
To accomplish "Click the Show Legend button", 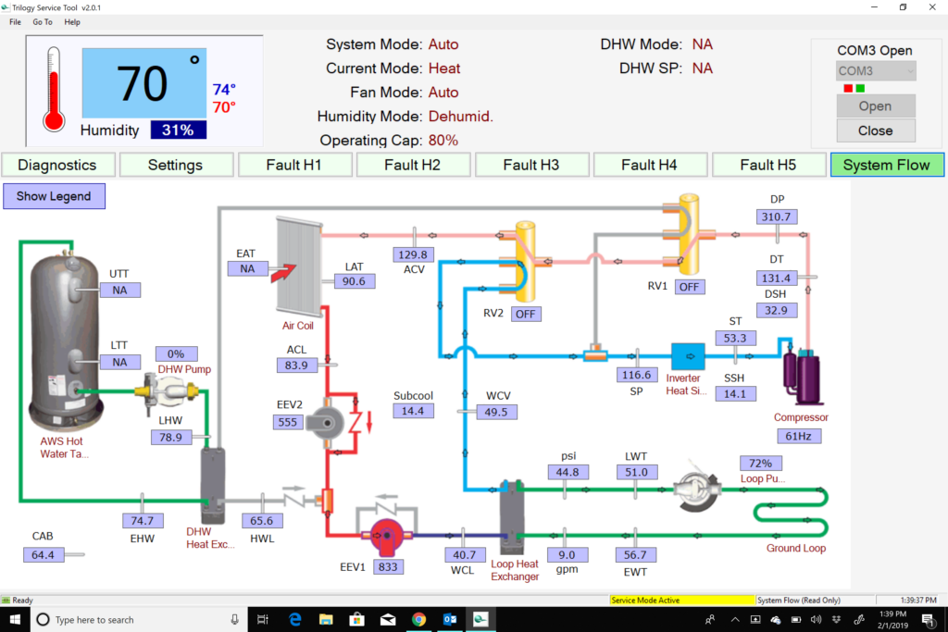I will pyautogui.click(x=54, y=196).
